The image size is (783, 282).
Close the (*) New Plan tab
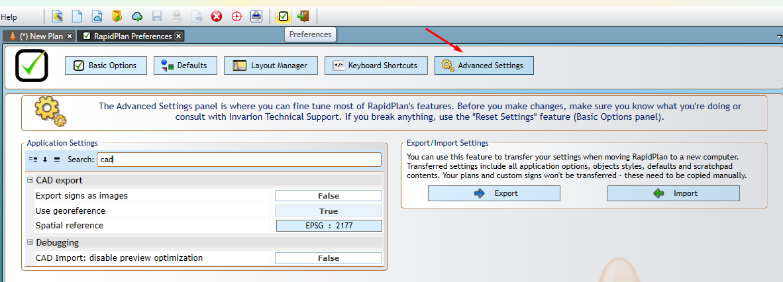tap(70, 36)
